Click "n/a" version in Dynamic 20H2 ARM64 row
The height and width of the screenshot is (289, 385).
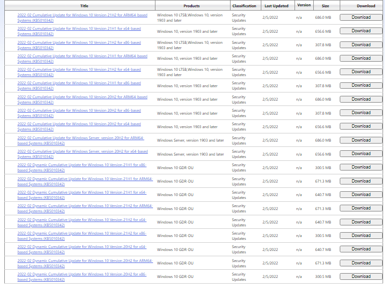pos(299,263)
